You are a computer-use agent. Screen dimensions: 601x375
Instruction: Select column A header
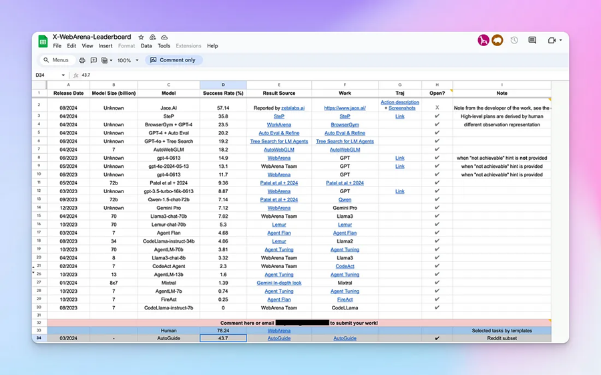click(x=69, y=85)
